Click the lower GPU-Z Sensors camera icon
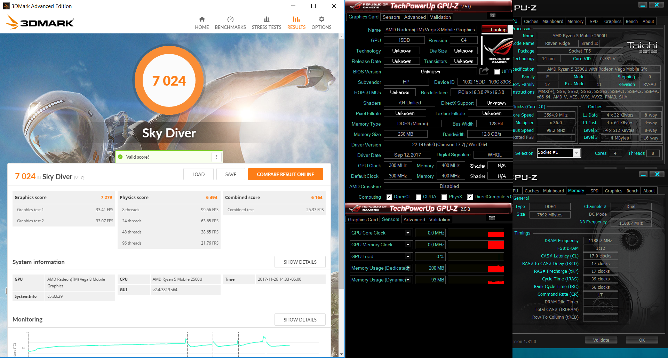The image size is (668, 358). [x=492, y=218]
